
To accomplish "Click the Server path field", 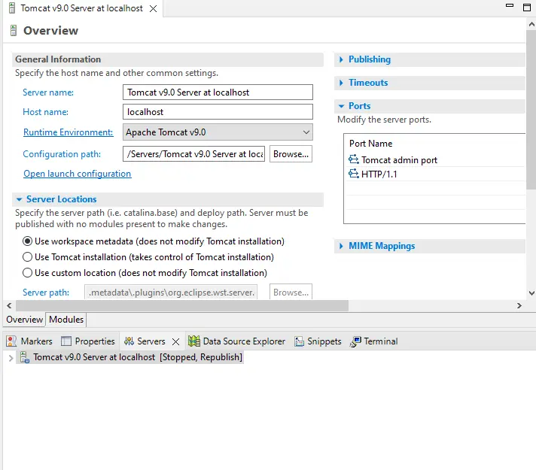I will tap(171, 293).
